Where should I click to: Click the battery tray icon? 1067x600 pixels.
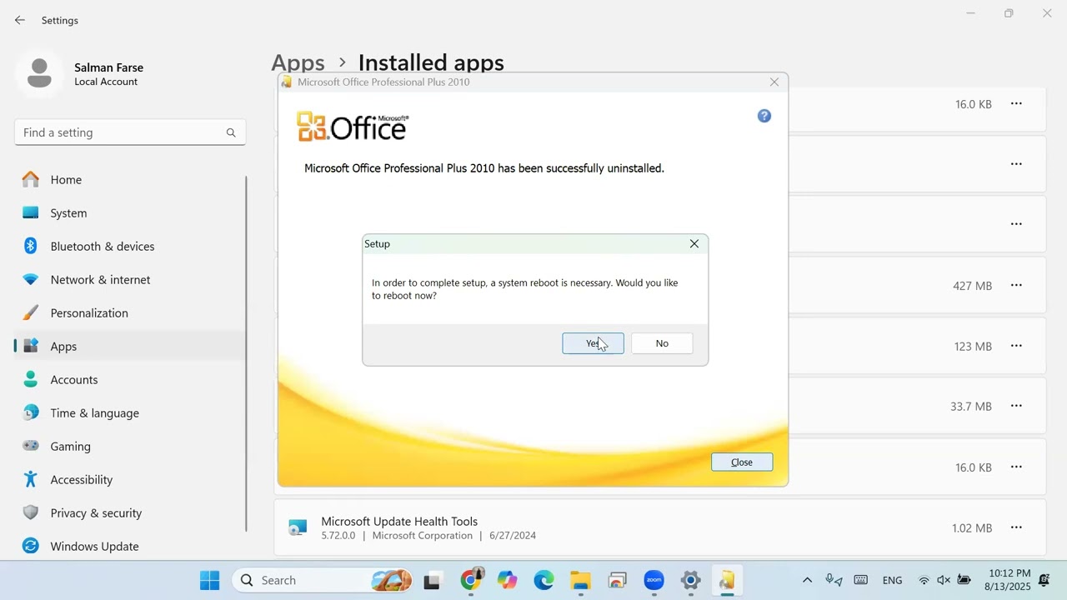click(x=964, y=580)
